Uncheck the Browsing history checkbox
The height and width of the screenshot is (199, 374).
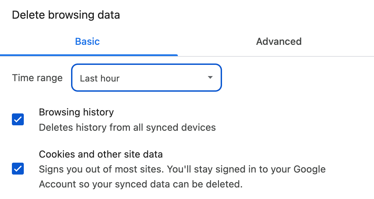tap(18, 120)
